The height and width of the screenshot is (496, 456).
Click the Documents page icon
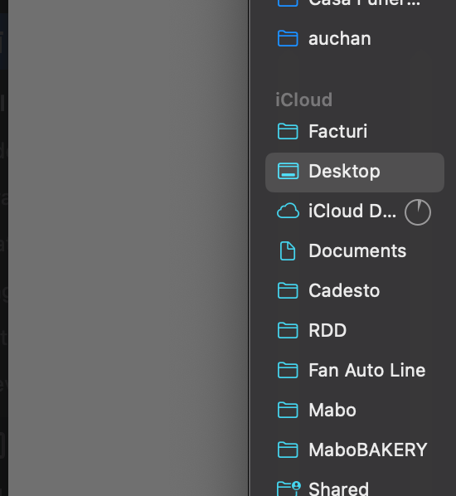click(x=288, y=250)
